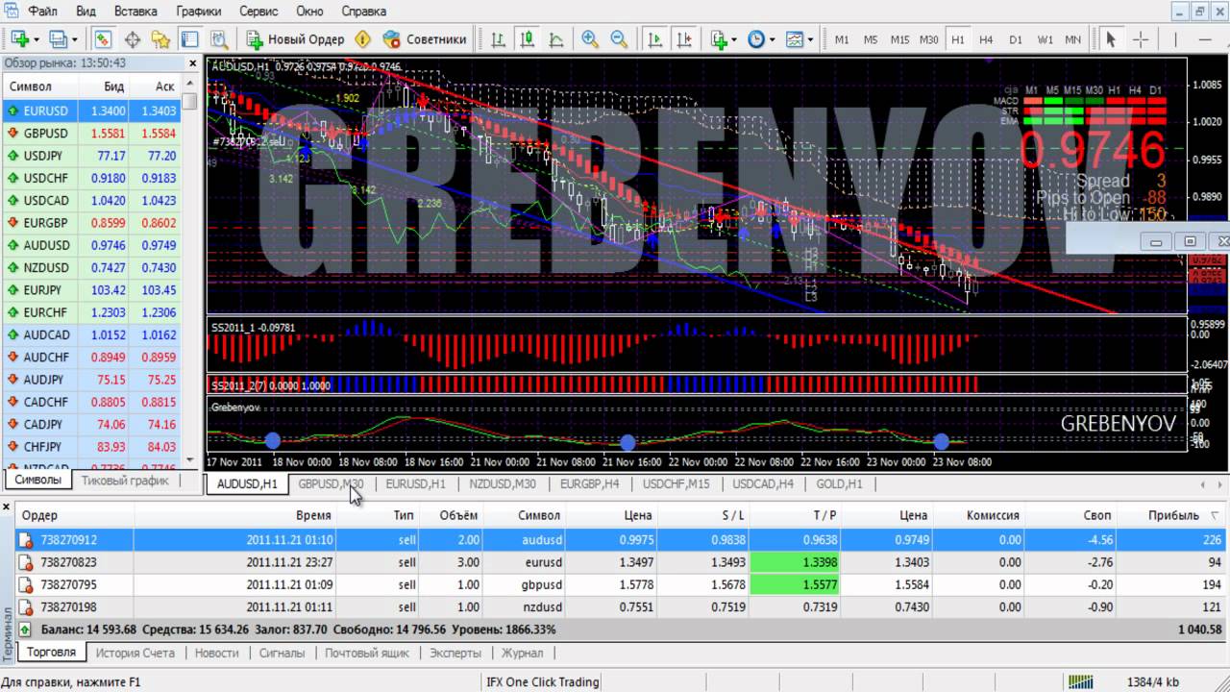Click the green T/P cell 1.5577
Image resolution: width=1230 pixels, height=692 pixels.
[793, 584]
